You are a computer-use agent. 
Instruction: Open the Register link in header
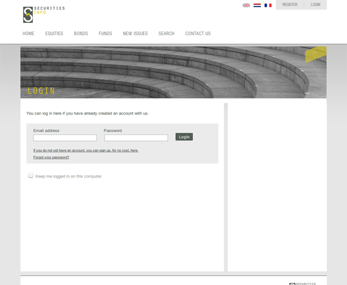point(290,5)
